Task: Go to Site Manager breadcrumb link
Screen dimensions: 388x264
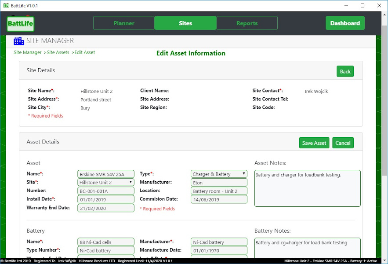Action: pyautogui.click(x=28, y=52)
